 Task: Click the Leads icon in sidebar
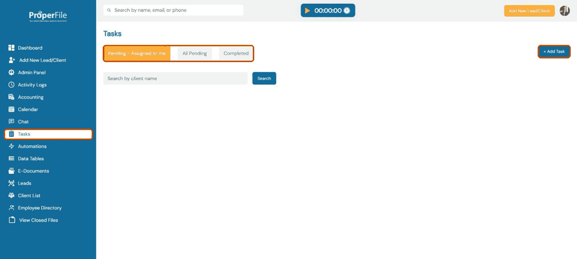pos(11,183)
